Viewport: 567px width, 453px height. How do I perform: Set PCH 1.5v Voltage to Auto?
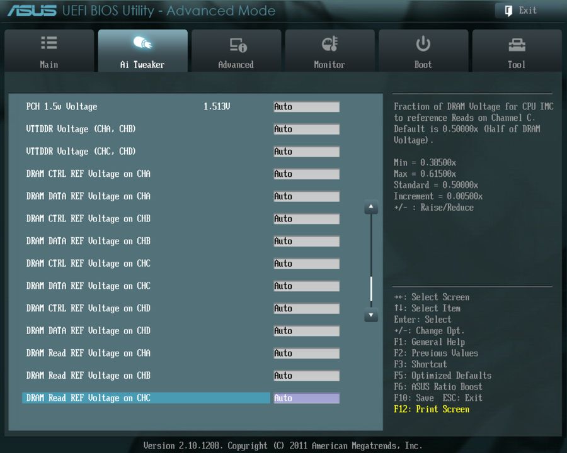(x=306, y=106)
